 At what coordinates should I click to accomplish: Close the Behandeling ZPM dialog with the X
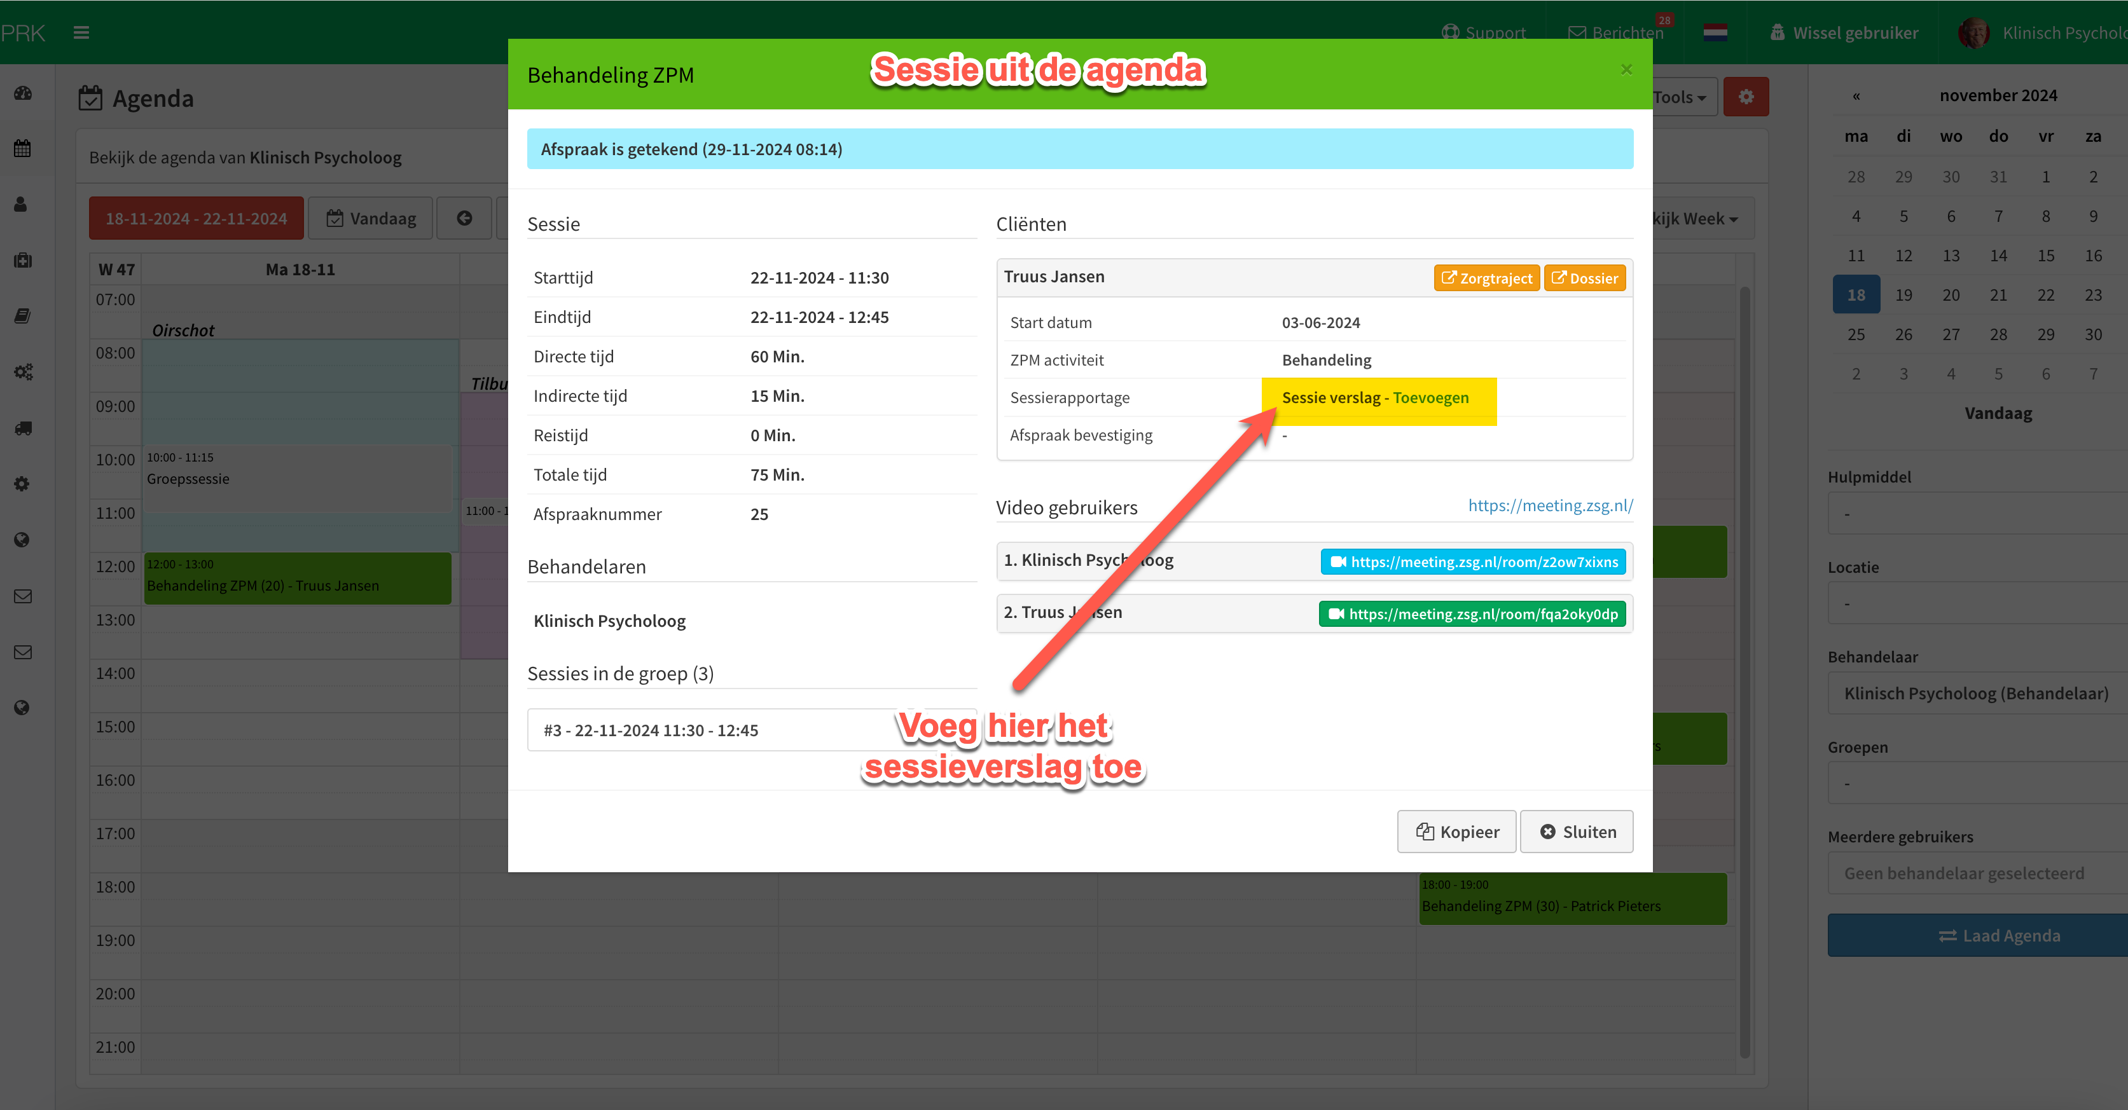(x=1626, y=69)
